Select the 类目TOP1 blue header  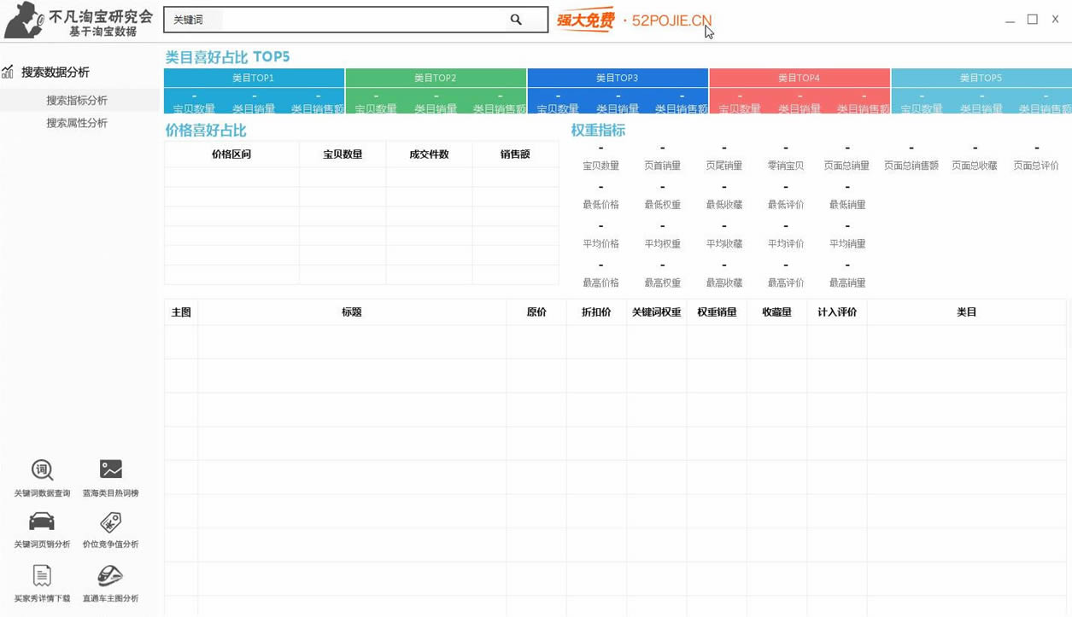(254, 78)
